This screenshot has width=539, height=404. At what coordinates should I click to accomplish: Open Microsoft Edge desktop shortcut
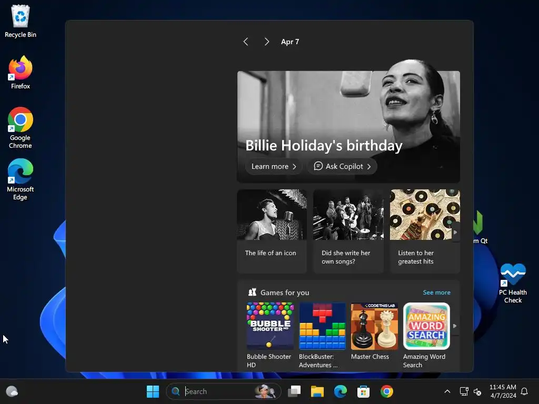tap(21, 179)
